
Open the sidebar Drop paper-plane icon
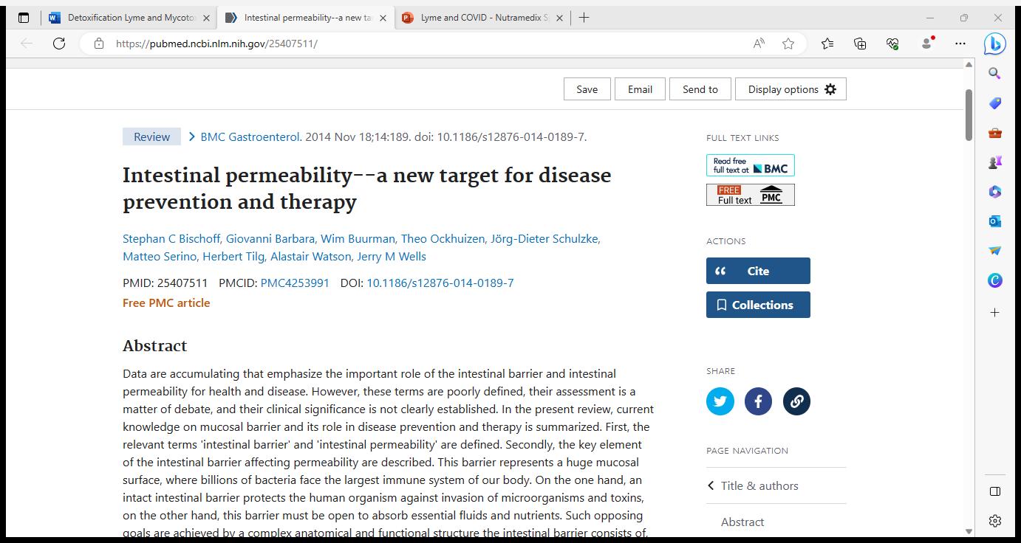coord(995,251)
